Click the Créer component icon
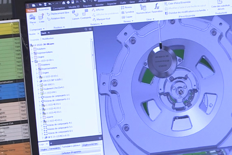 pyautogui.click(x=42, y=18)
